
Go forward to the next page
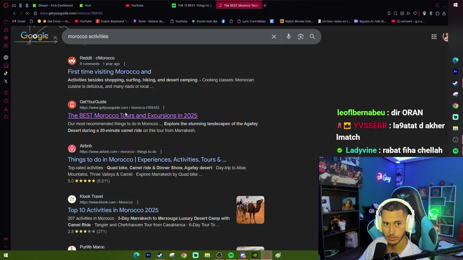tap(21, 13)
